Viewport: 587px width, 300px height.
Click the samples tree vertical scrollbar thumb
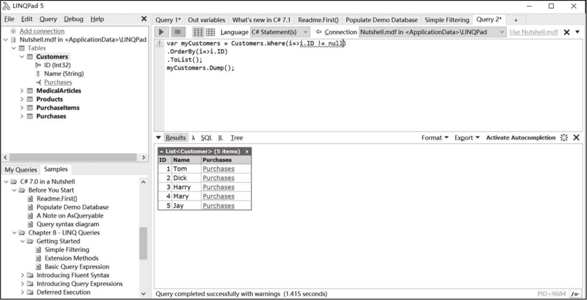(143, 243)
